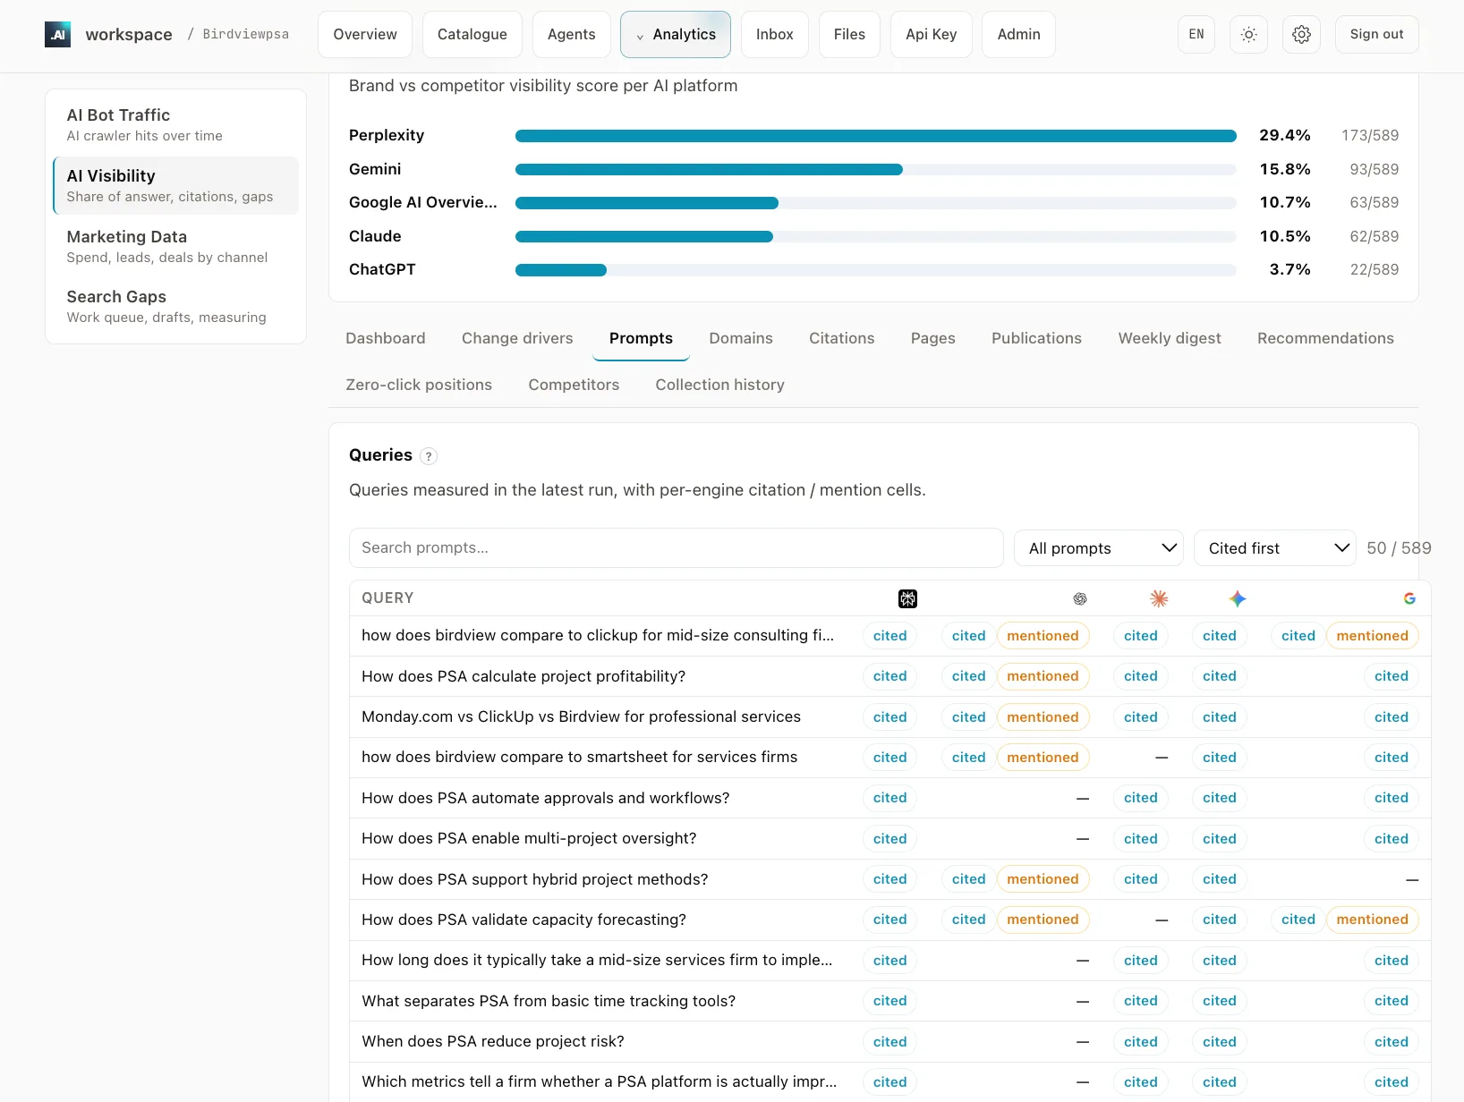1464x1102 pixels.
Task: Click the 29.4% Perplexity score value
Action: (1284, 136)
